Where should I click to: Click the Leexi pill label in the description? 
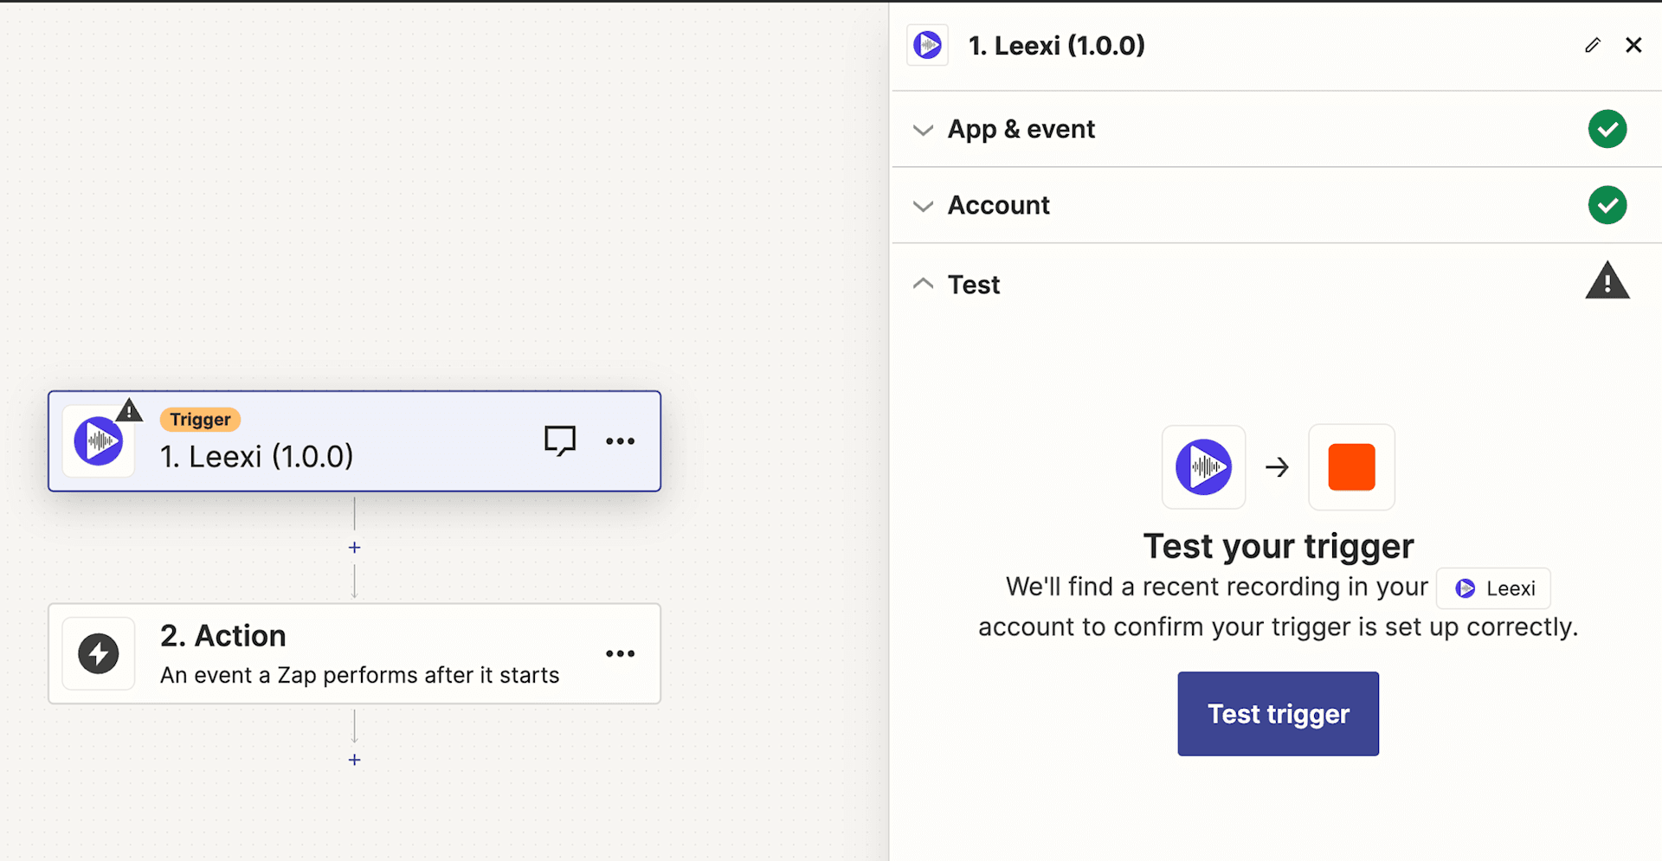[x=1493, y=588]
